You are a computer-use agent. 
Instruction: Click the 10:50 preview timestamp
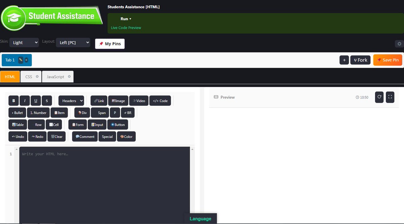tap(362, 97)
